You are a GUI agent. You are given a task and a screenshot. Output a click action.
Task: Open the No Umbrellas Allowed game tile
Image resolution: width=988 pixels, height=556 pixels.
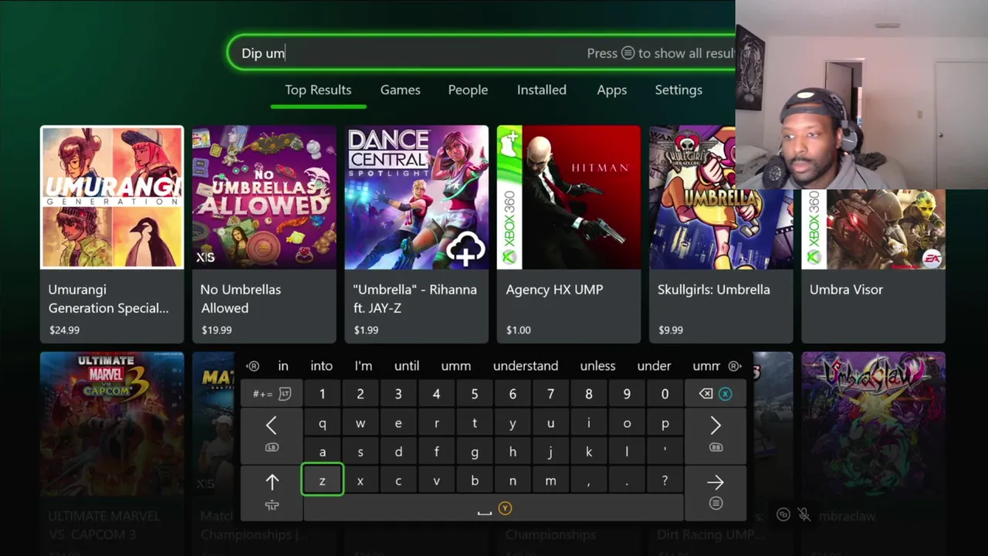(x=264, y=234)
